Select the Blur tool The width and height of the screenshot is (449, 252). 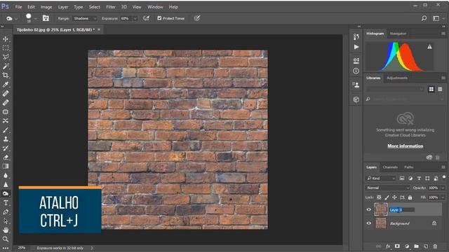6,176
